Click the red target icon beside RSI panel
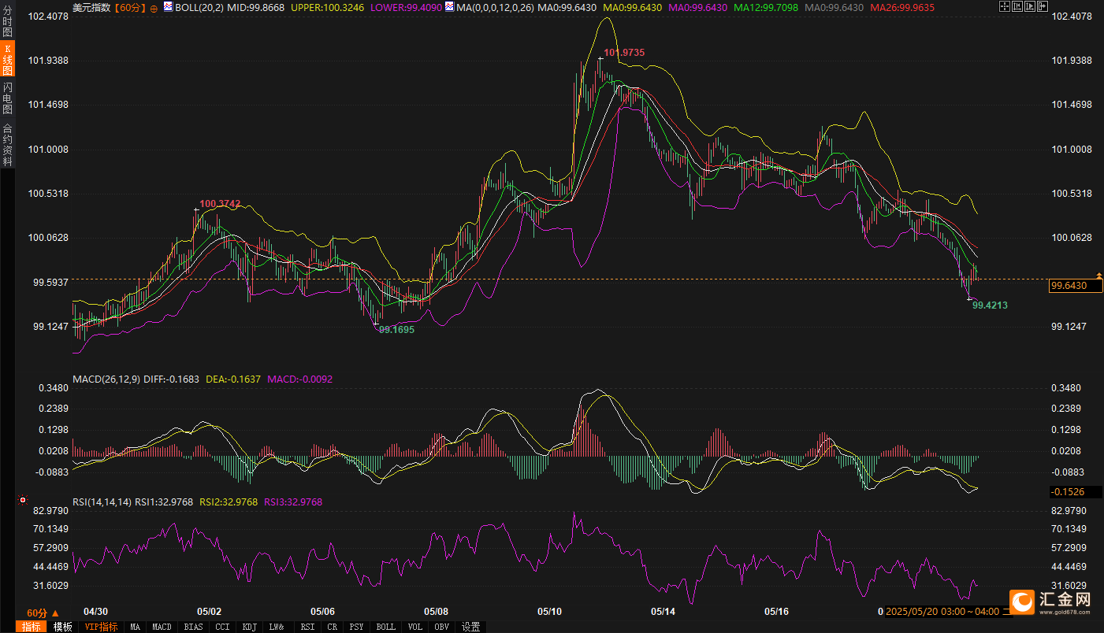The height and width of the screenshot is (633, 1104). [x=23, y=500]
